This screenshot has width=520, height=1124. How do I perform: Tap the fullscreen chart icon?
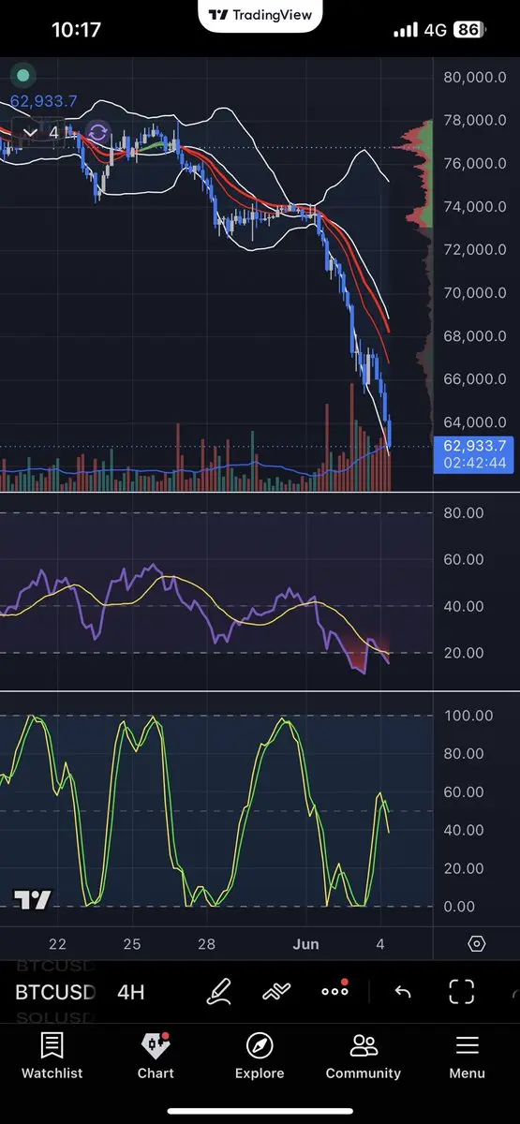pyautogui.click(x=461, y=992)
